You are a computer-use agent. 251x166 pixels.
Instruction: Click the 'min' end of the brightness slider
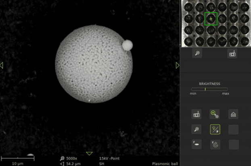[193, 94]
